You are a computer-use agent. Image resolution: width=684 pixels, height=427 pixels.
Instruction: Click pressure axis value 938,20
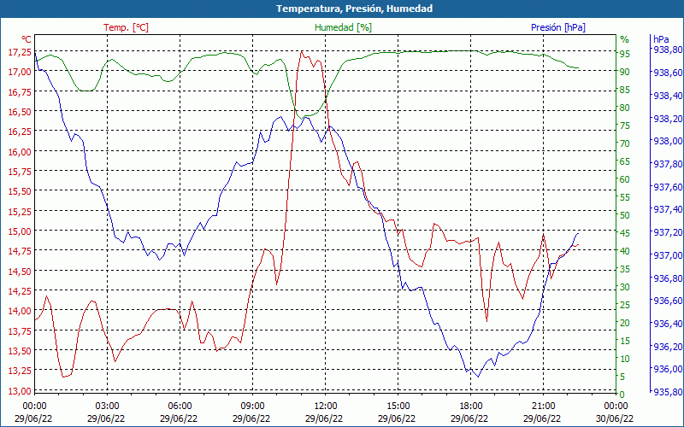tap(668, 118)
